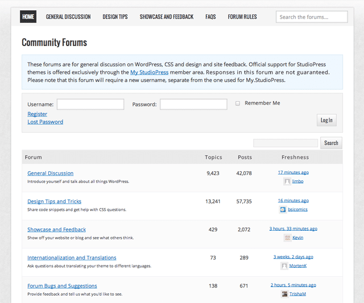
Task: Select Forum Rules menu item
Action: click(242, 17)
